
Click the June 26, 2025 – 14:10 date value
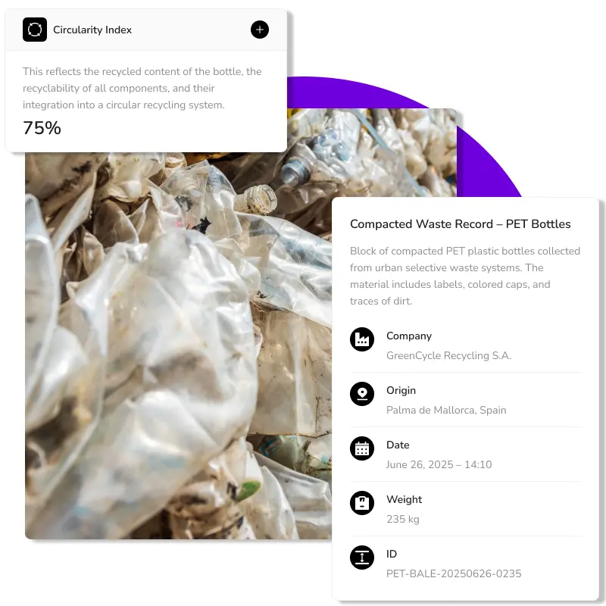[439, 464]
